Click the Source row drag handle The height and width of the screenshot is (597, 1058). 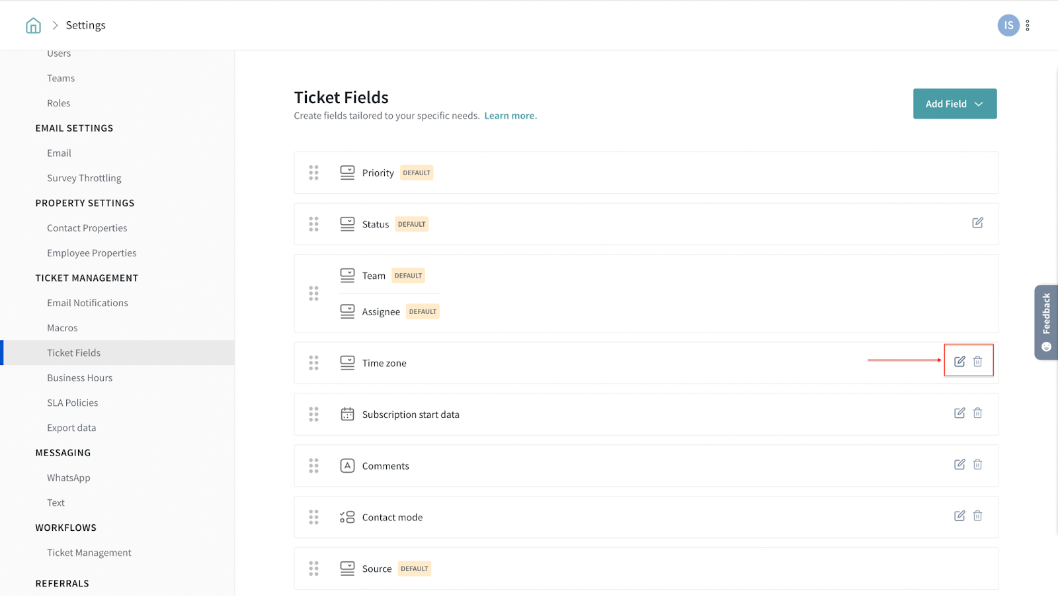point(313,569)
